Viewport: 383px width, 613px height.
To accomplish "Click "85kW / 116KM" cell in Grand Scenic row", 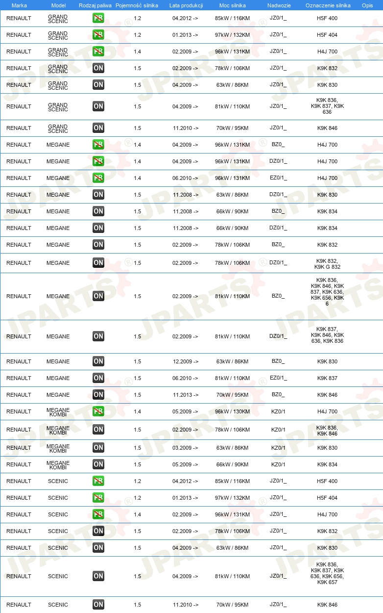I will click(233, 18).
